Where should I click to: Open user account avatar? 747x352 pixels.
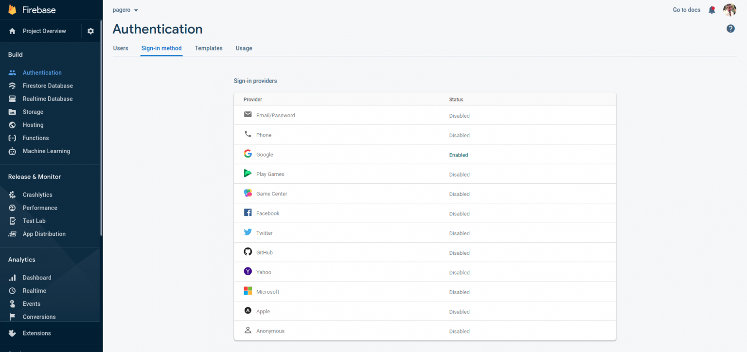(729, 10)
